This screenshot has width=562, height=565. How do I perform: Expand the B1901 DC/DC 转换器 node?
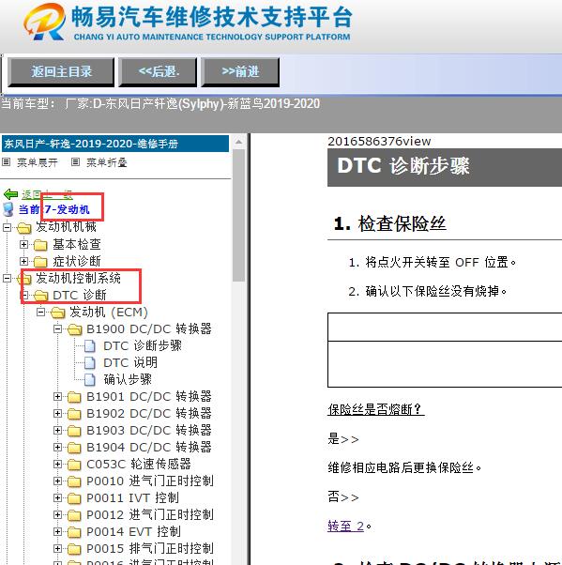[57, 397]
